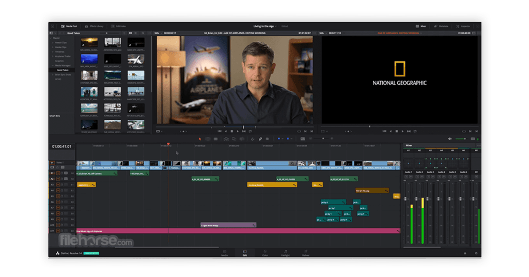
Task: Expand the Hawaii Clips bin
Action: coord(52,42)
